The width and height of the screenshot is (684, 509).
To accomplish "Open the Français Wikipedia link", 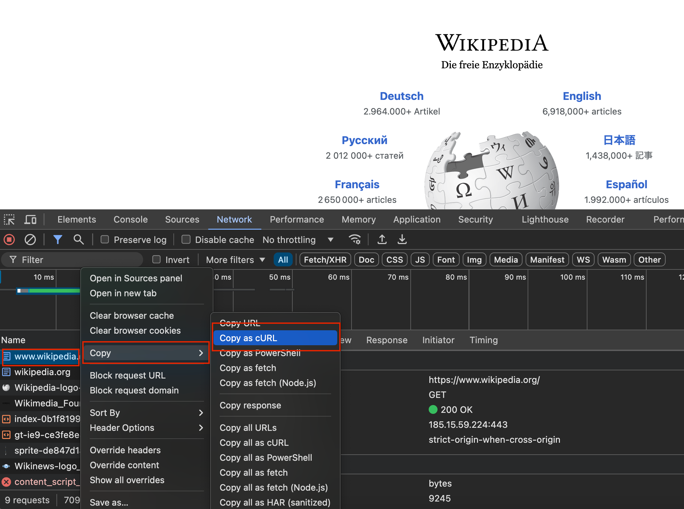I will [x=357, y=185].
